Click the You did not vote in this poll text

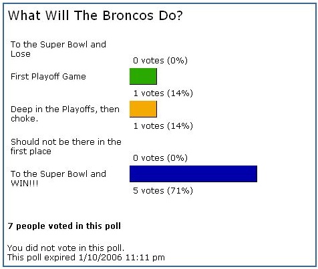click(x=66, y=248)
